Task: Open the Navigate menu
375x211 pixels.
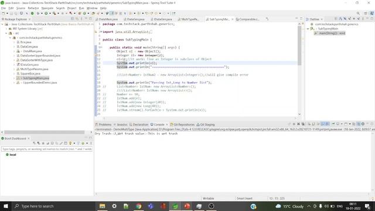Action: [x=47, y=8]
